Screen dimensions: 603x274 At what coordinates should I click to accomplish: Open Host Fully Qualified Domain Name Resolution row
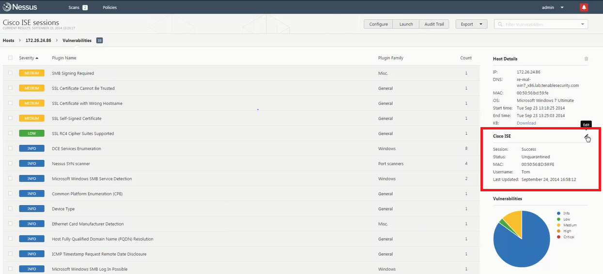tap(103, 239)
